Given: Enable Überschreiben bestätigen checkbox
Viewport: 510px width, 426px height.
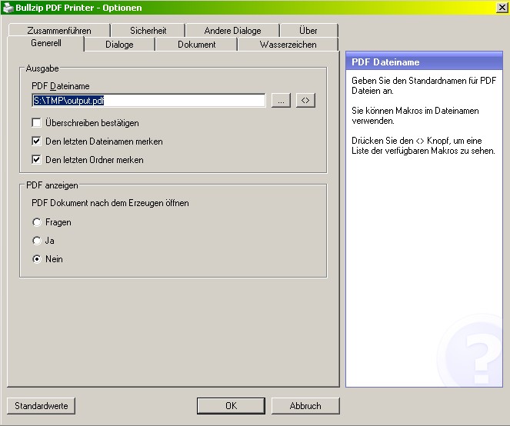Looking at the screenshot, I should pos(36,123).
